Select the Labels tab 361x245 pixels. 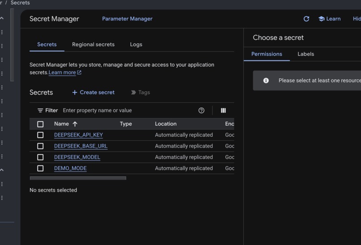click(x=306, y=54)
